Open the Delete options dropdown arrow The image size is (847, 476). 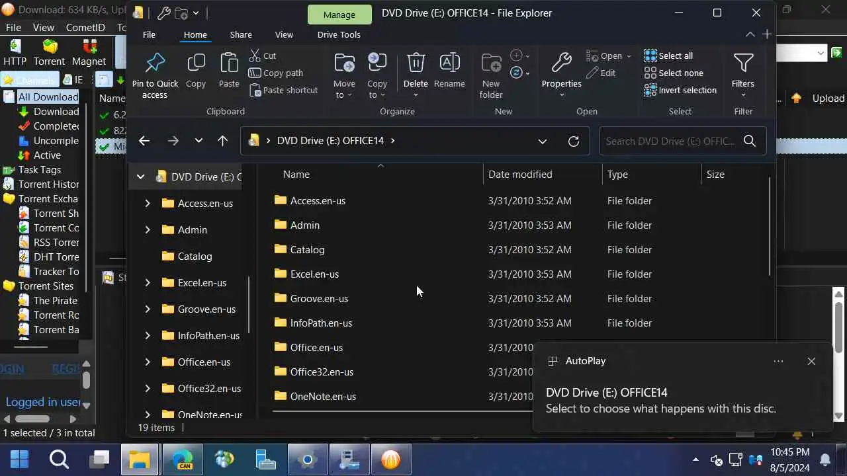(x=416, y=95)
